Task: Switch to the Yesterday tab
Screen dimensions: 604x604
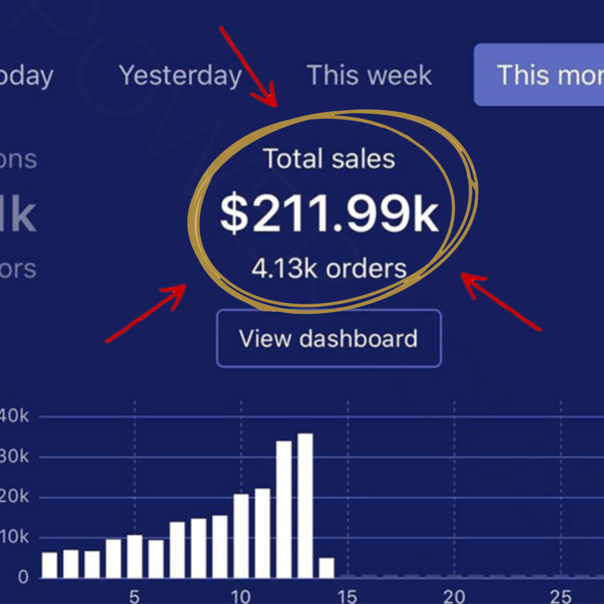Action: pyautogui.click(x=180, y=75)
